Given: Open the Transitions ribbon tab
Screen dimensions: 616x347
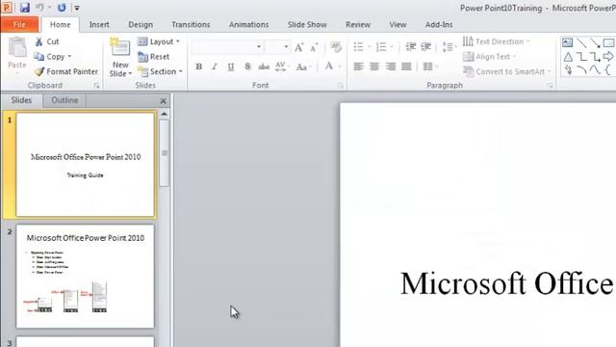Looking at the screenshot, I should pos(191,24).
